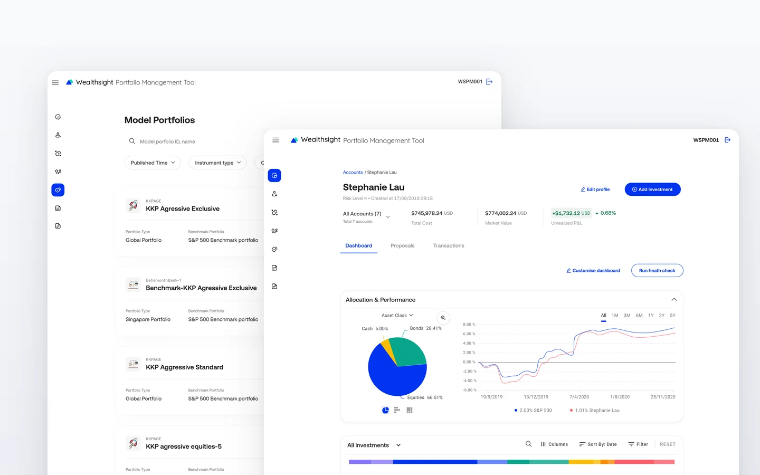Toggle 2.00% S&P 500 legend item

pyautogui.click(x=533, y=411)
